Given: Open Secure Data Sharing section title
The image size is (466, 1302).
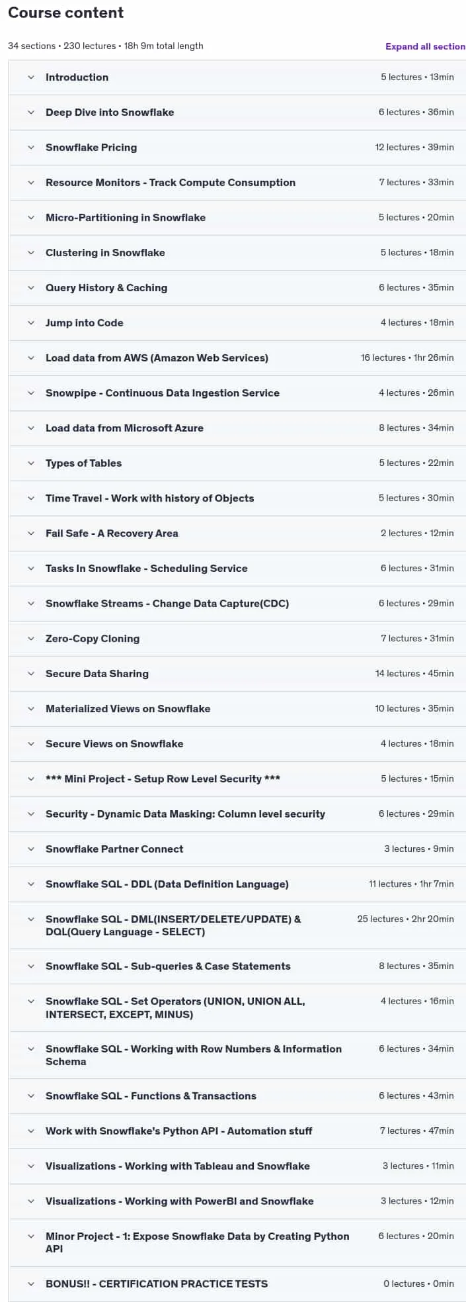Looking at the screenshot, I should point(97,674).
